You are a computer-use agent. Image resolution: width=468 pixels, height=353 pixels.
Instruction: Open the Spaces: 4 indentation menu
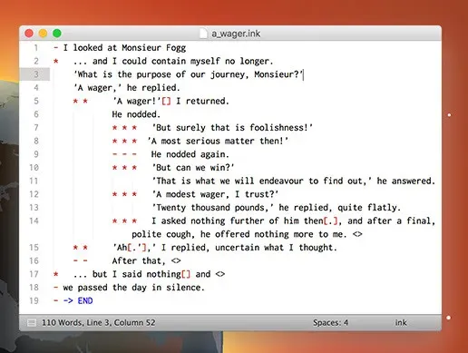point(330,323)
